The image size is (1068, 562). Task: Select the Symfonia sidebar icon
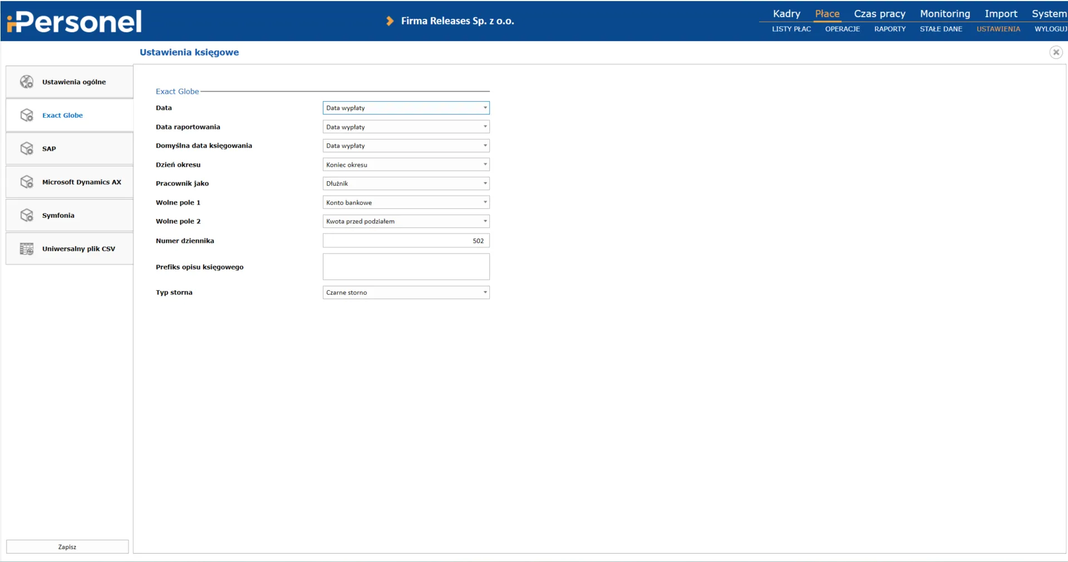click(27, 215)
